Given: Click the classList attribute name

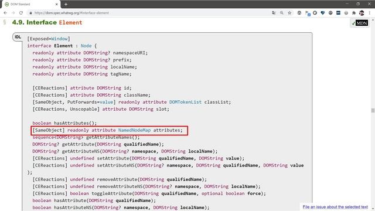Looking at the screenshot, I should pos(216,102).
